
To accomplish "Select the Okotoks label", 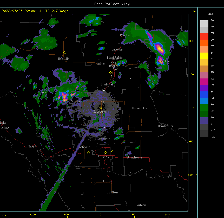I will click(x=107, y=181).
